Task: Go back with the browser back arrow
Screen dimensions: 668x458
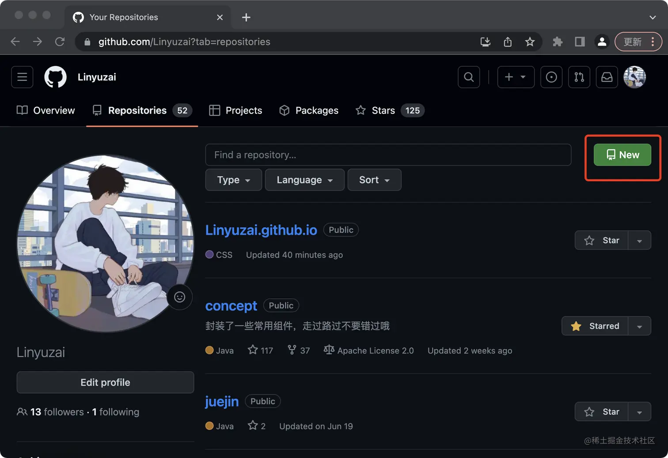Action: point(15,42)
